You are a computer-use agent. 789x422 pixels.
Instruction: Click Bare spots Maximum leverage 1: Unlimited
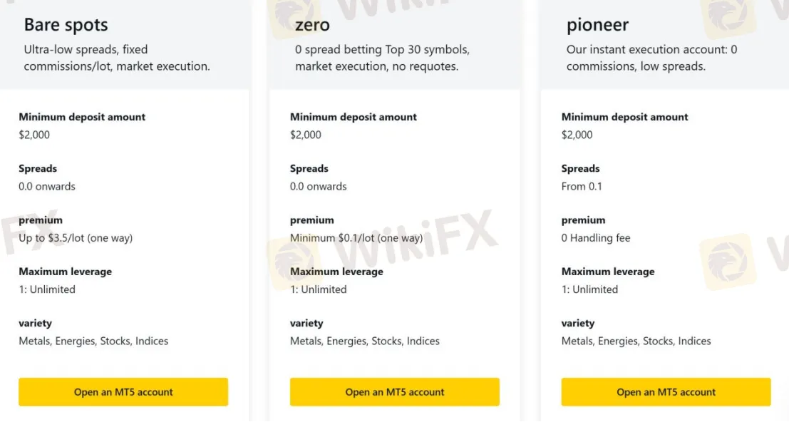(47, 289)
